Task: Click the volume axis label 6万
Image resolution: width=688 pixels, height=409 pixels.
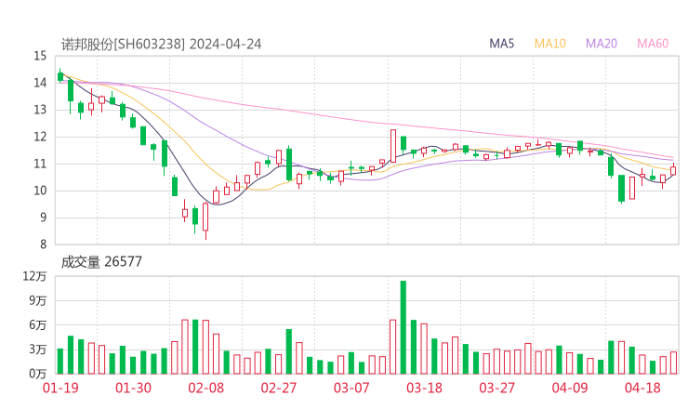Action: [38, 325]
